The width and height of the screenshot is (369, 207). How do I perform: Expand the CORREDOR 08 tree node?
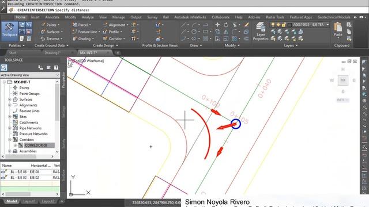pyautogui.click(x=16, y=145)
